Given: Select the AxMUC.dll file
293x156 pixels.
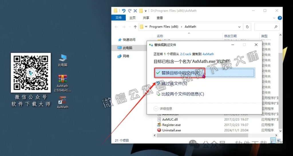Looking at the screenshot, I should 170,120.
